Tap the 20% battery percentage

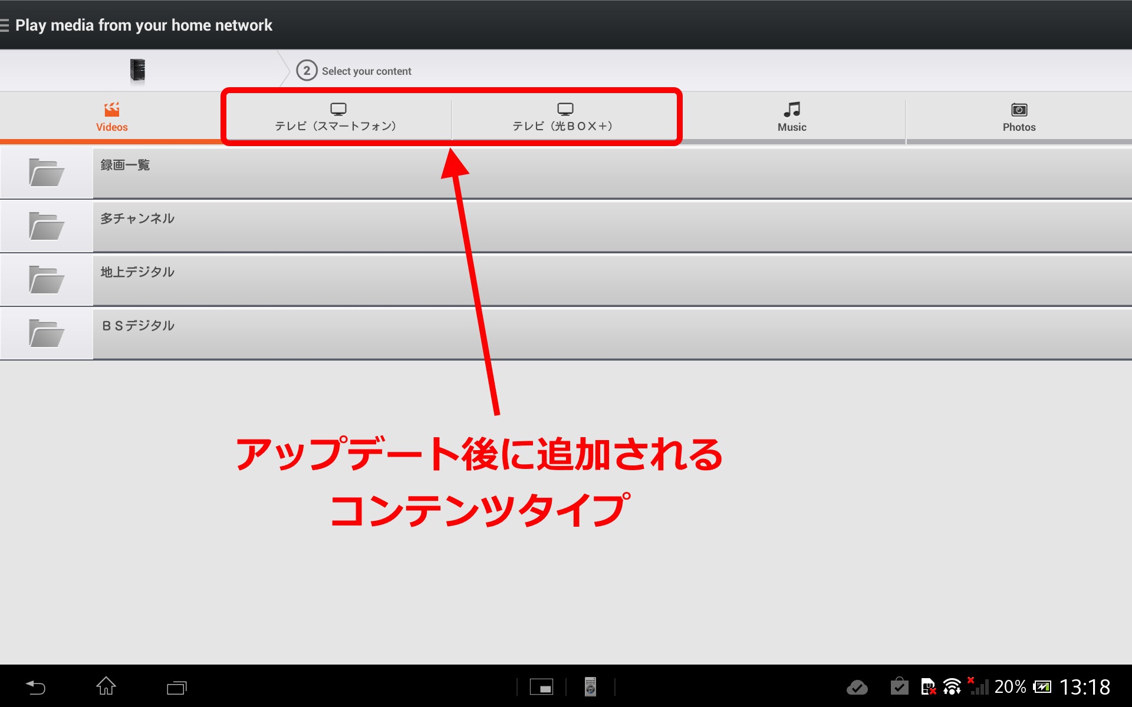(1010, 687)
